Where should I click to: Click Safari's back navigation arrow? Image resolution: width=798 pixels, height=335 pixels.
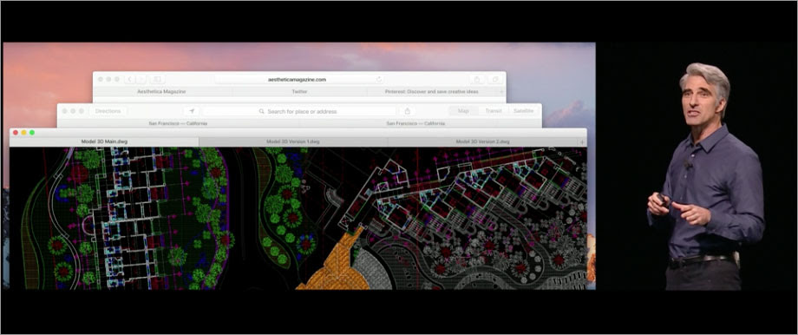[130, 80]
